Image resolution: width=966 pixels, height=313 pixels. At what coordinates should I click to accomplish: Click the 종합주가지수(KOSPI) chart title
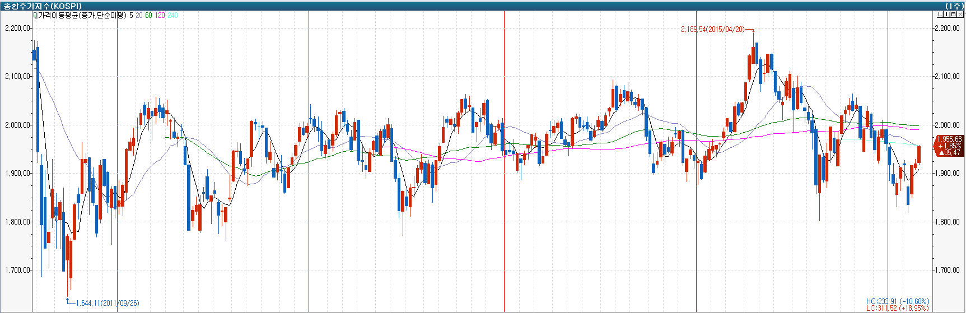pyautogui.click(x=43, y=6)
